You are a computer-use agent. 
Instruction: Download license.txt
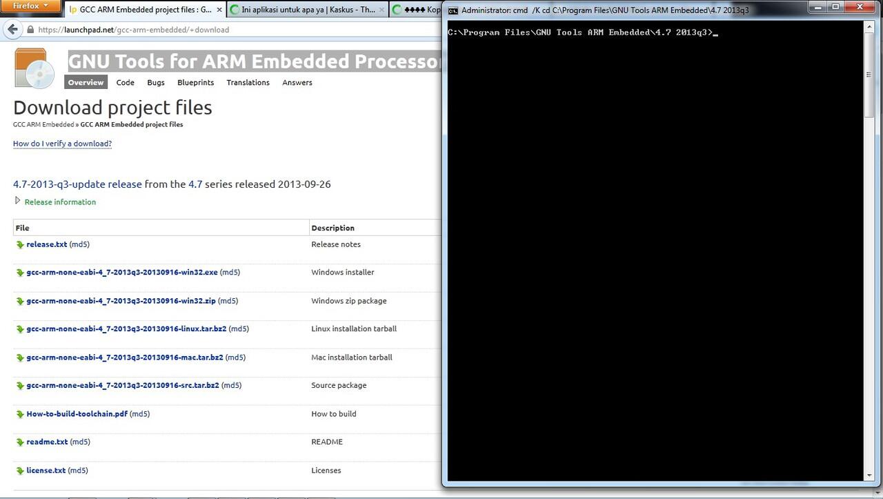click(46, 471)
